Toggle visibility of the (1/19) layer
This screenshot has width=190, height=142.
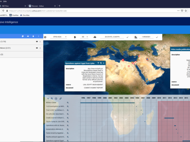[x=37, y=41]
